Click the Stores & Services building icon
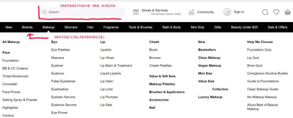The height and width of the screenshot is (118, 293). (136, 12)
